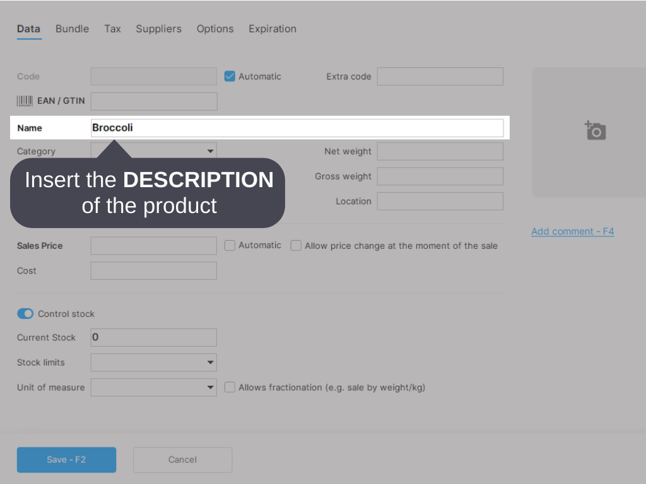This screenshot has width=646, height=484.
Task: Uncheck Automatic next to the Code field
Action: (x=230, y=76)
